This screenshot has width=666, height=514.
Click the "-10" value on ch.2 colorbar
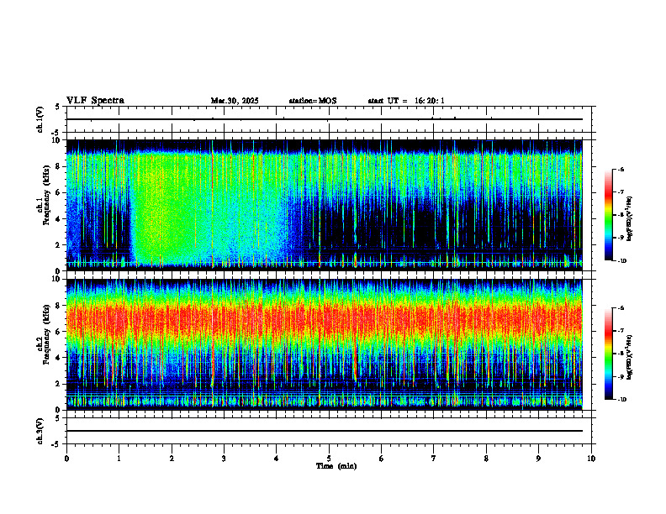[x=621, y=399]
